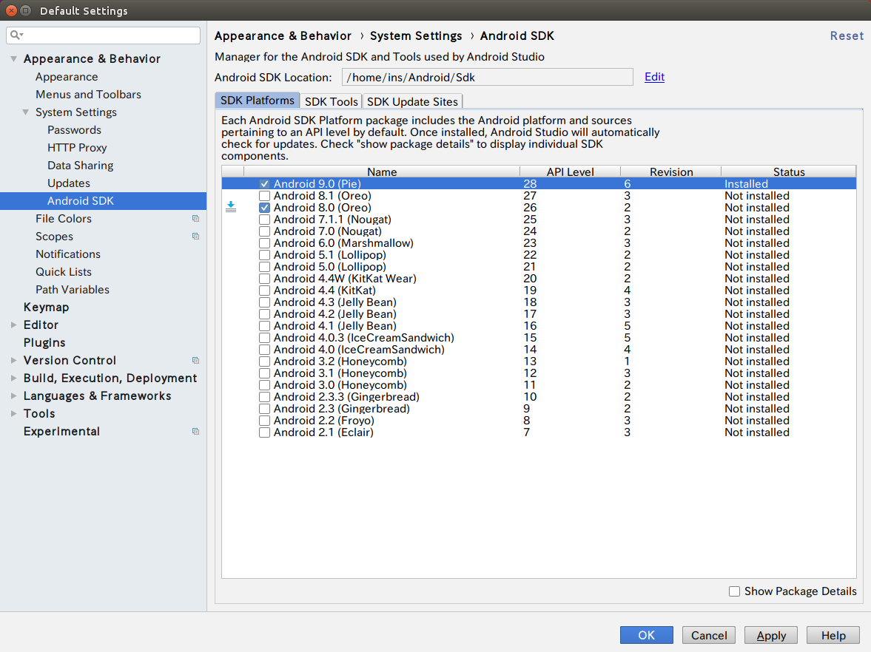Screen dimensions: 871x652
Task: Open Menus and Toolbars settings
Action: (x=88, y=95)
